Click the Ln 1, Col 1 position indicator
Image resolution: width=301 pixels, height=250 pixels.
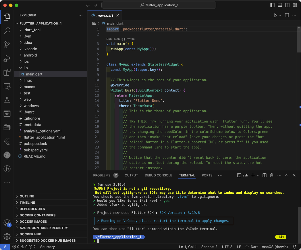click(188, 247)
